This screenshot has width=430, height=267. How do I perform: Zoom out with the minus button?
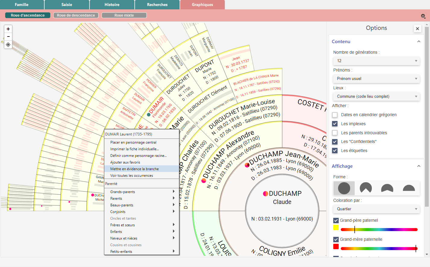pos(8,37)
